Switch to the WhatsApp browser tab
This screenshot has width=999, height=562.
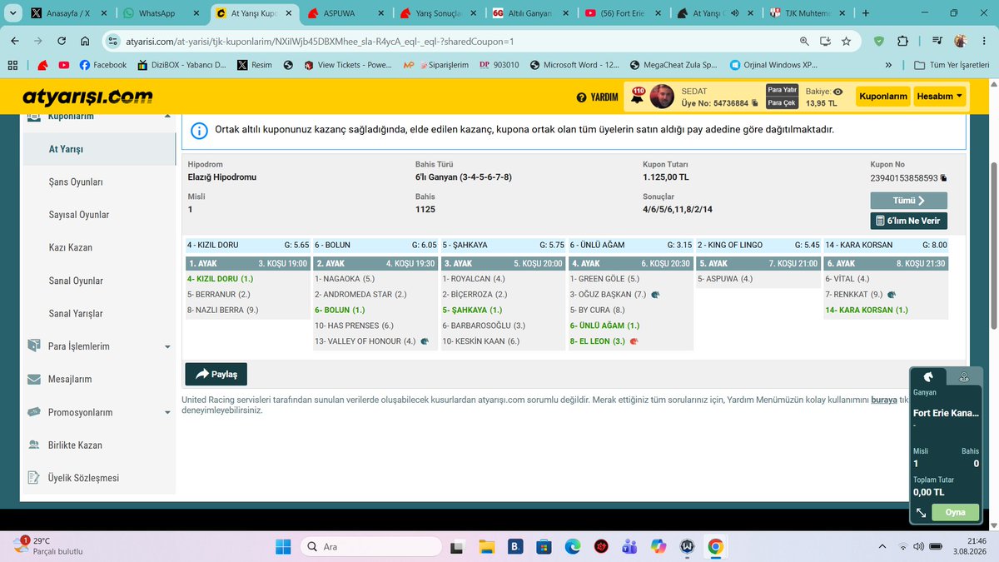coord(160,13)
